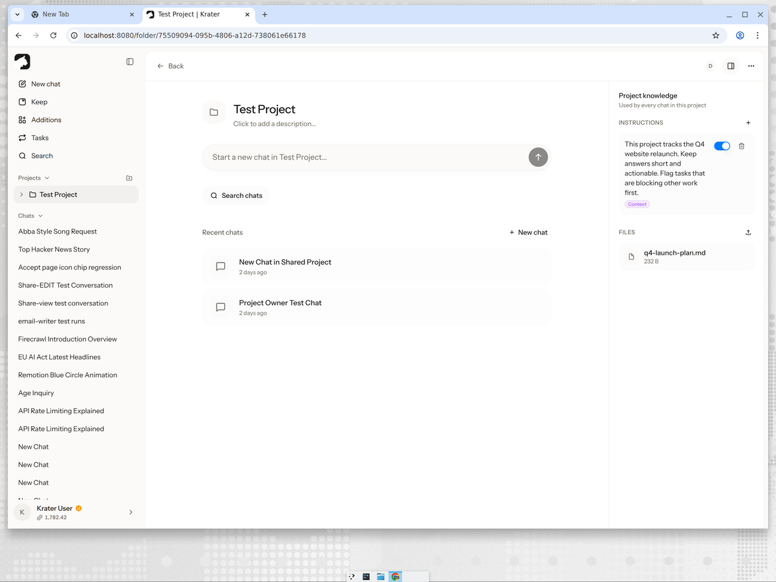Click chat icon for Project Owner Test Chat
The width and height of the screenshot is (776, 582).
(221, 307)
